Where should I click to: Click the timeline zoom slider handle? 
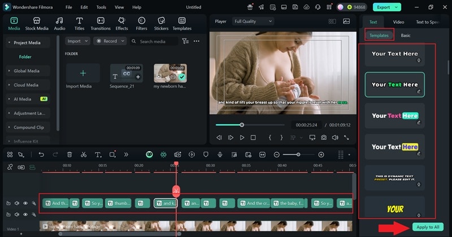298,155
